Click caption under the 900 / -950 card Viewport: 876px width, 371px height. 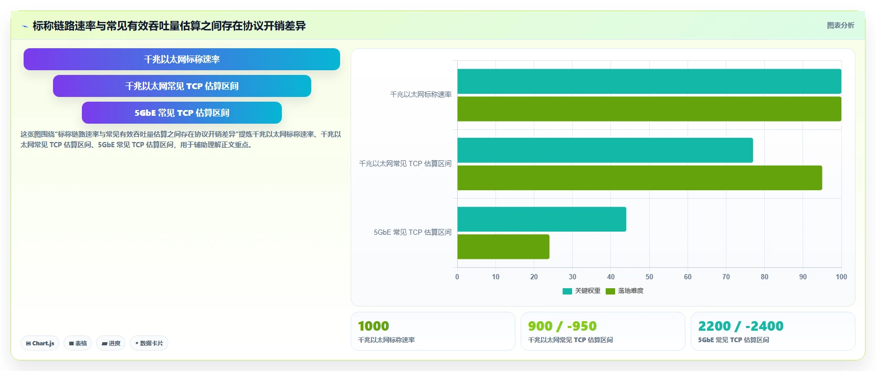click(570, 340)
